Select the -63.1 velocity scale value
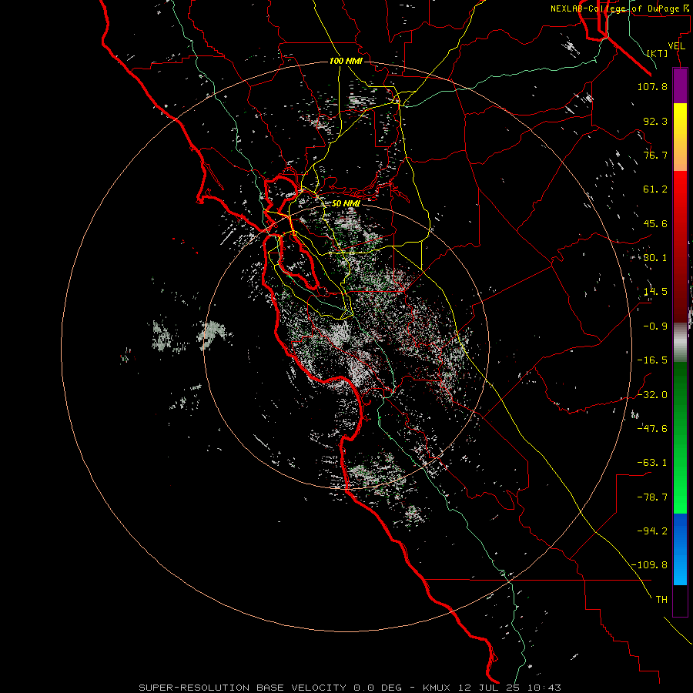 pos(652,463)
